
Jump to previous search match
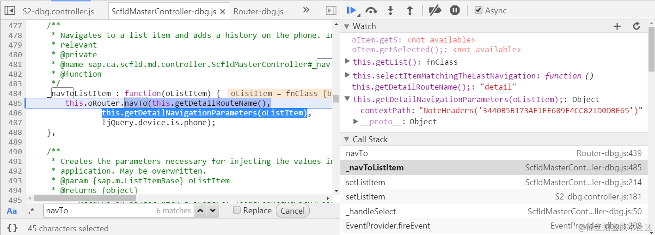(x=200, y=211)
